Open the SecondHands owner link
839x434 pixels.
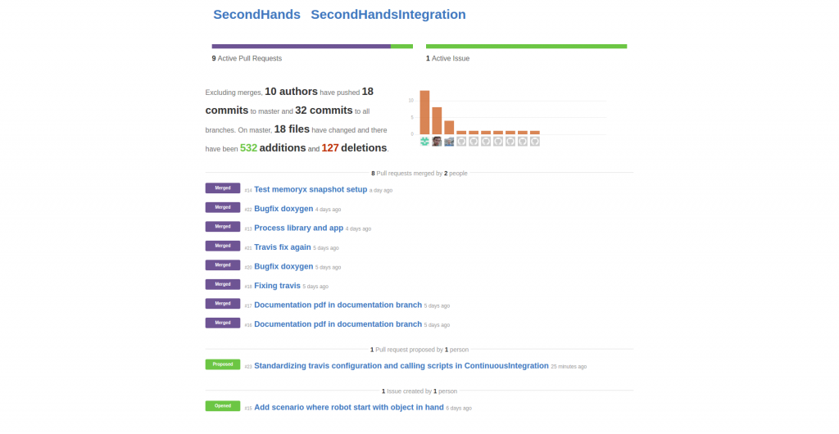(x=256, y=15)
